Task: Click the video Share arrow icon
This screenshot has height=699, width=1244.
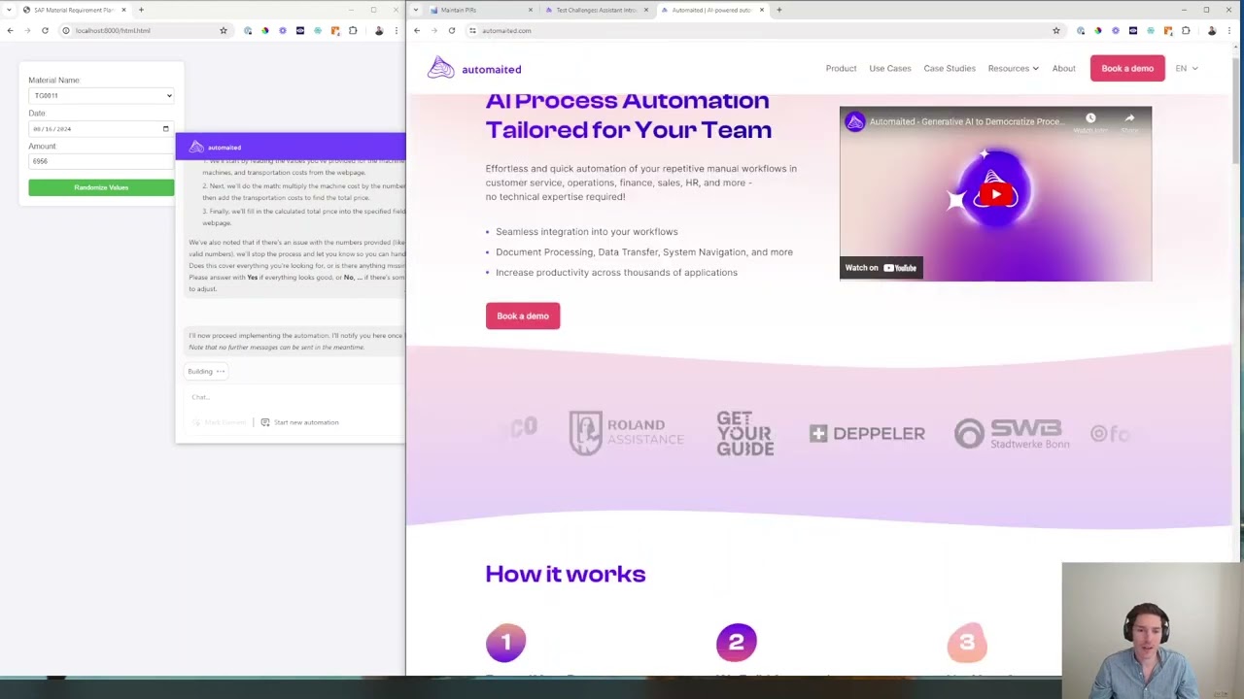Action: tap(1129, 118)
